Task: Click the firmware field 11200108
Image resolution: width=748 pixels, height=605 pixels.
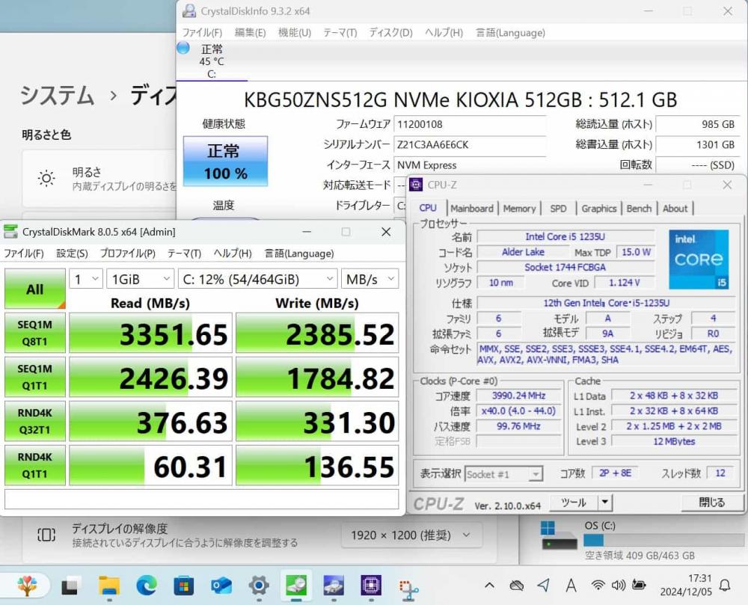Action: (470, 124)
